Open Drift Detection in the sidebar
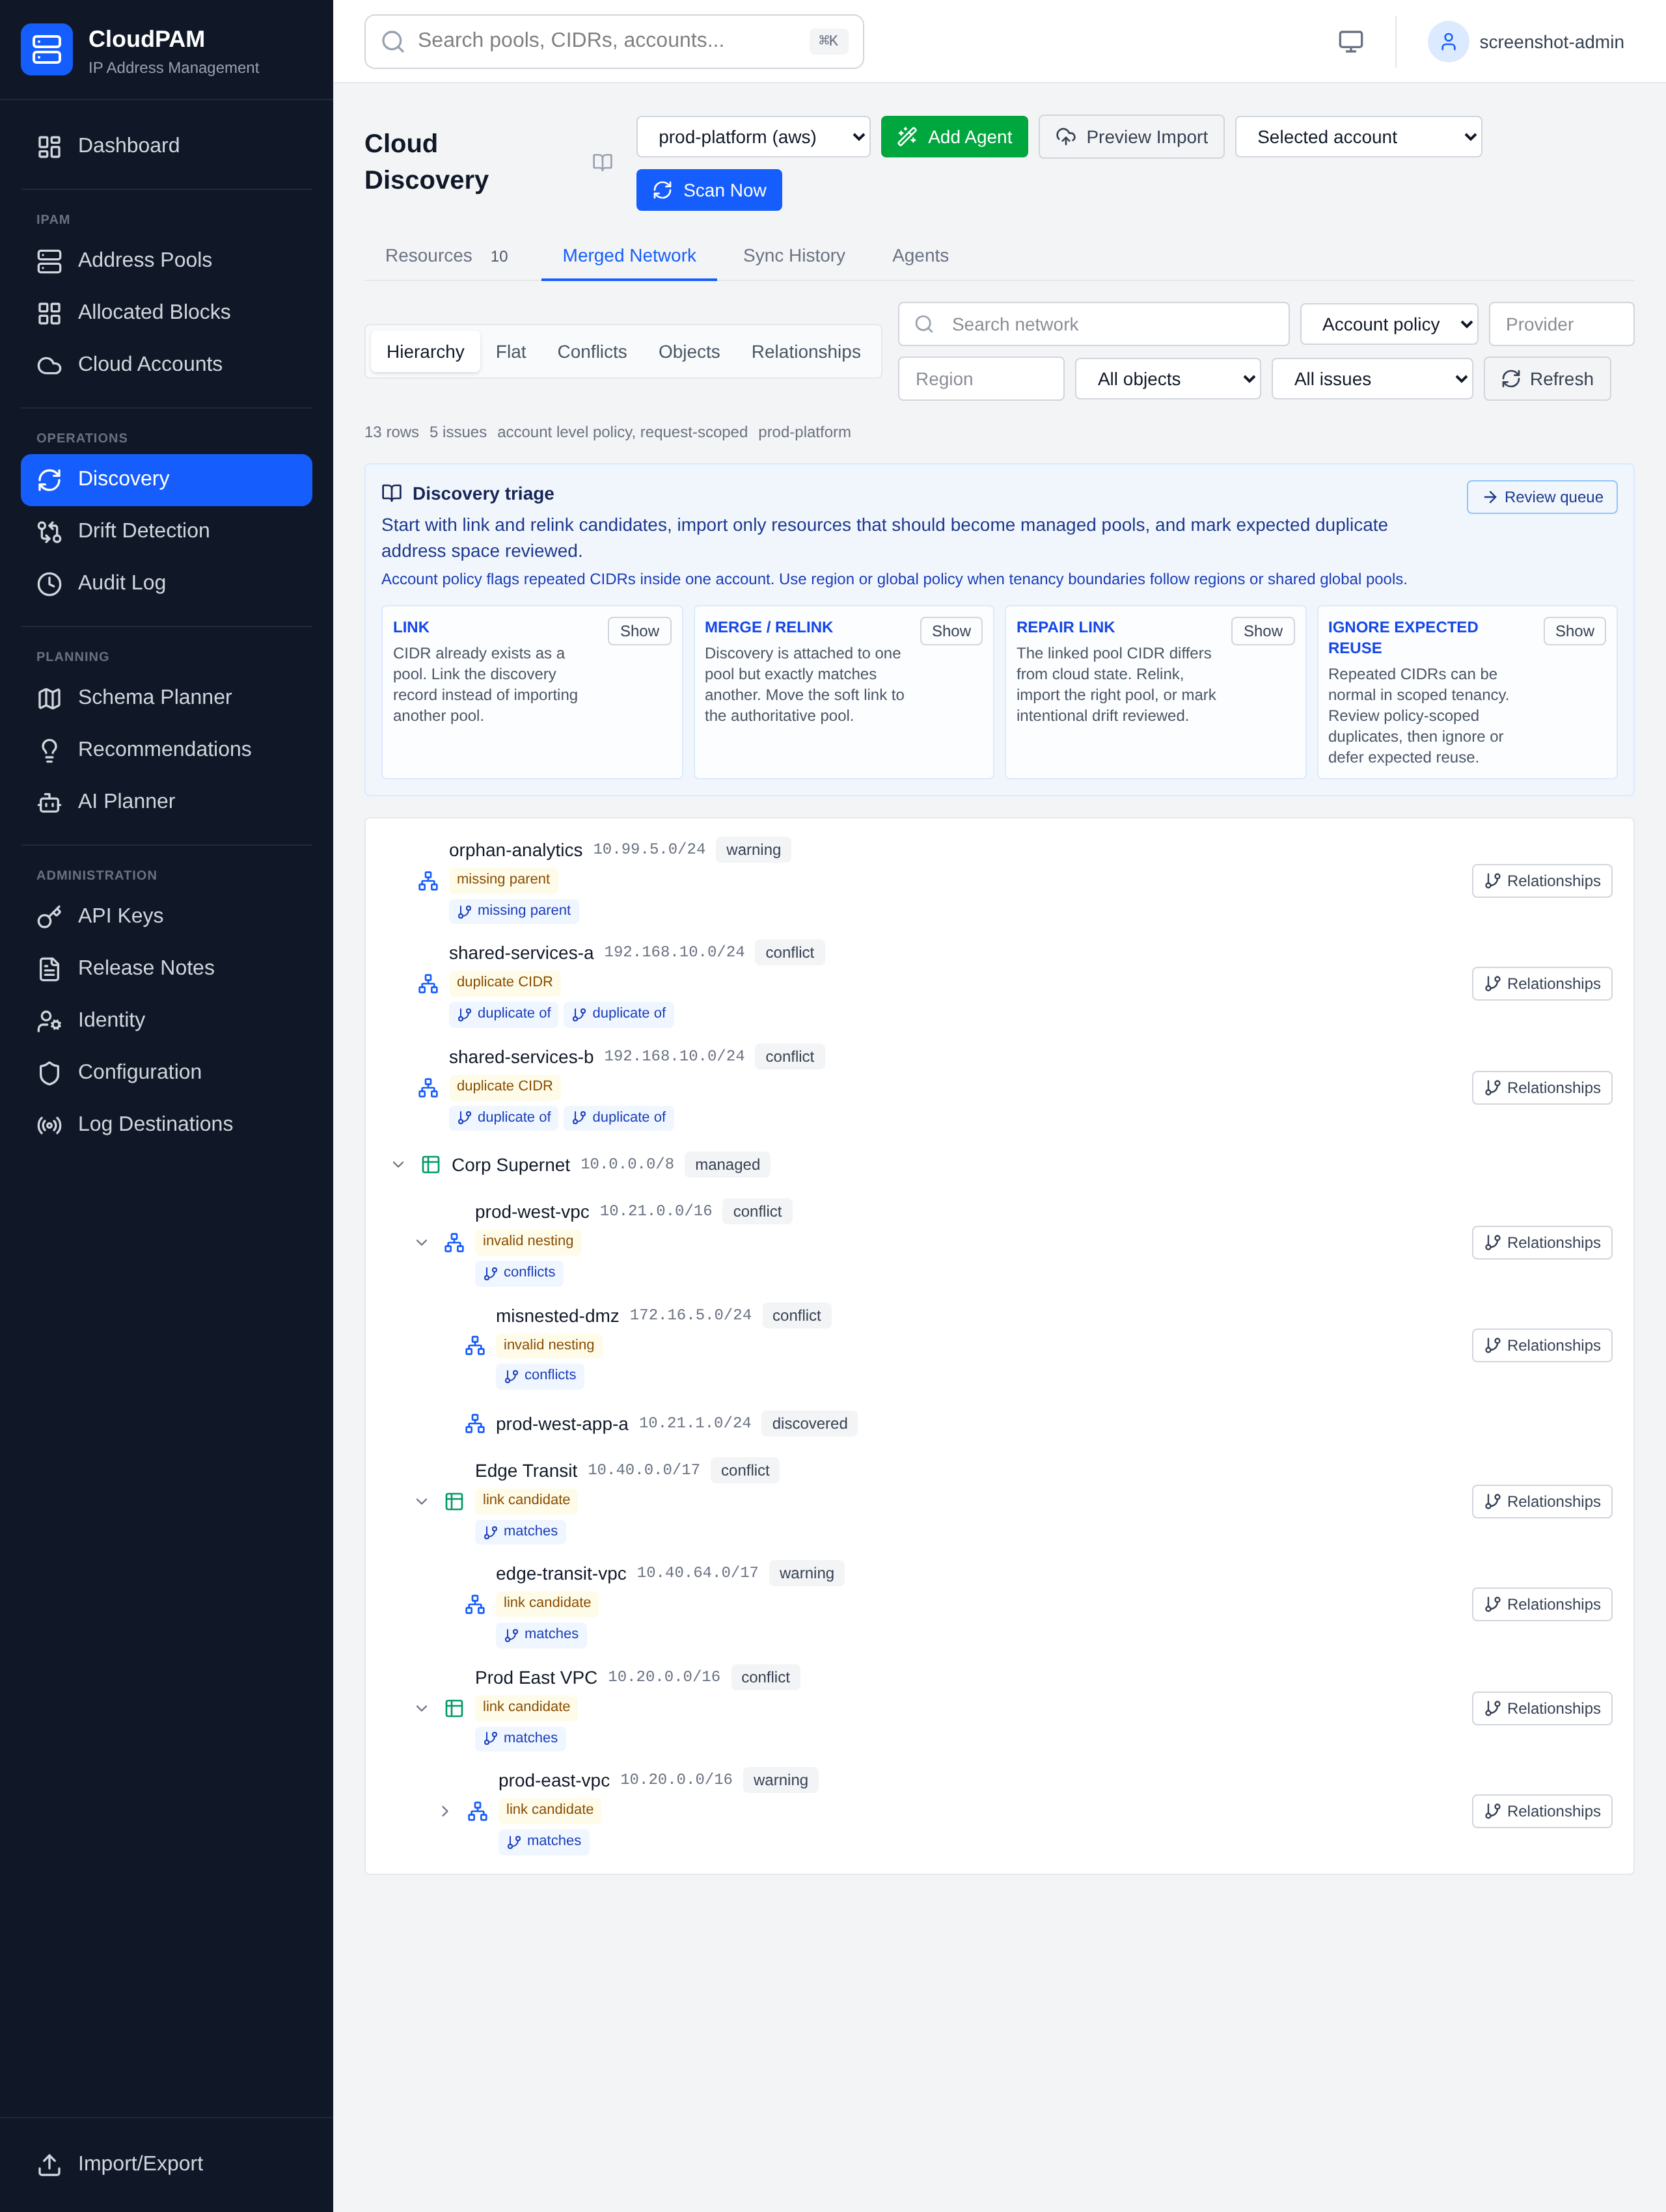 (166, 531)
